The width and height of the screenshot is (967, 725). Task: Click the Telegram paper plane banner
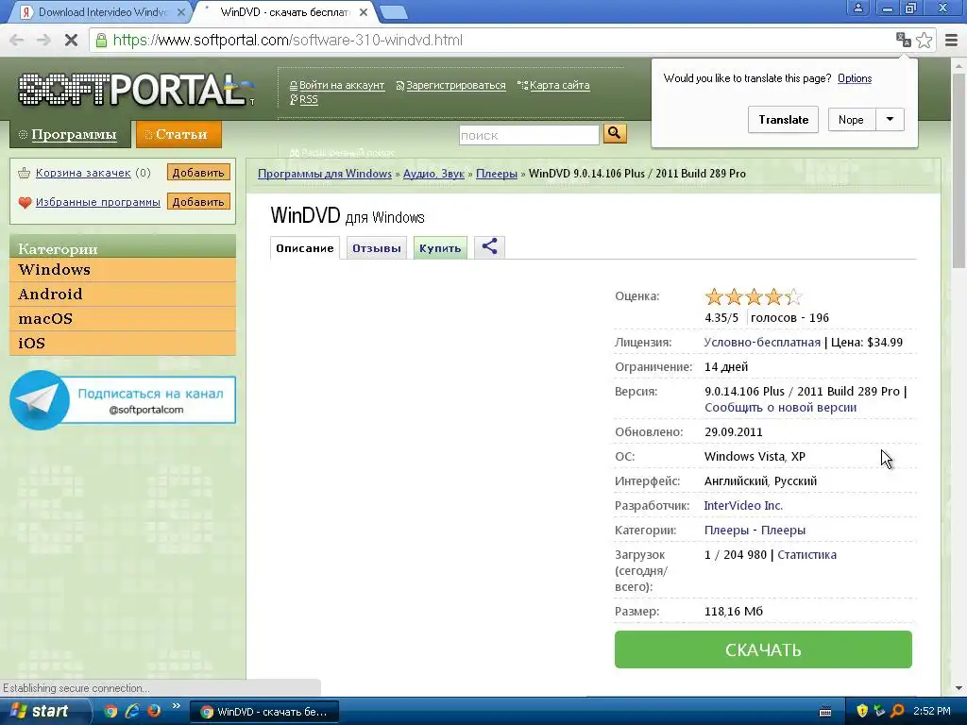[123, 400]
